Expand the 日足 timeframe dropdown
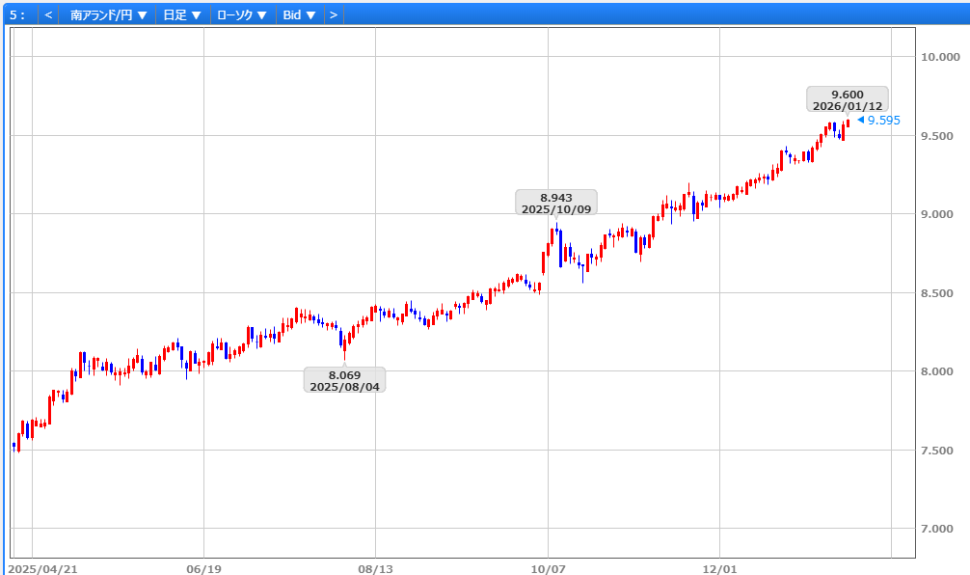The image size is (970, 575). (x=182, y=15)
